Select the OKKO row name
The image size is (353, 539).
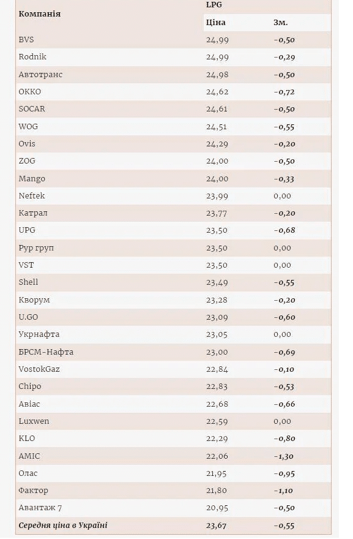click(29, 92)
